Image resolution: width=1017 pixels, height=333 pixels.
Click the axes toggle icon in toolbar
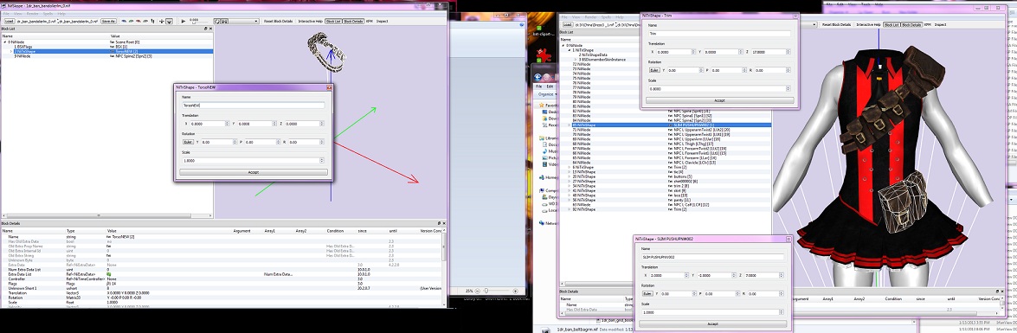pos(162,22)
